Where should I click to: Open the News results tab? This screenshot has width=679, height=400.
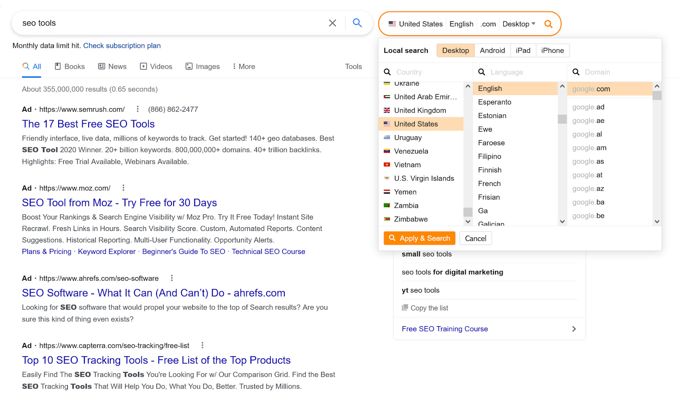tap(112, 66)
